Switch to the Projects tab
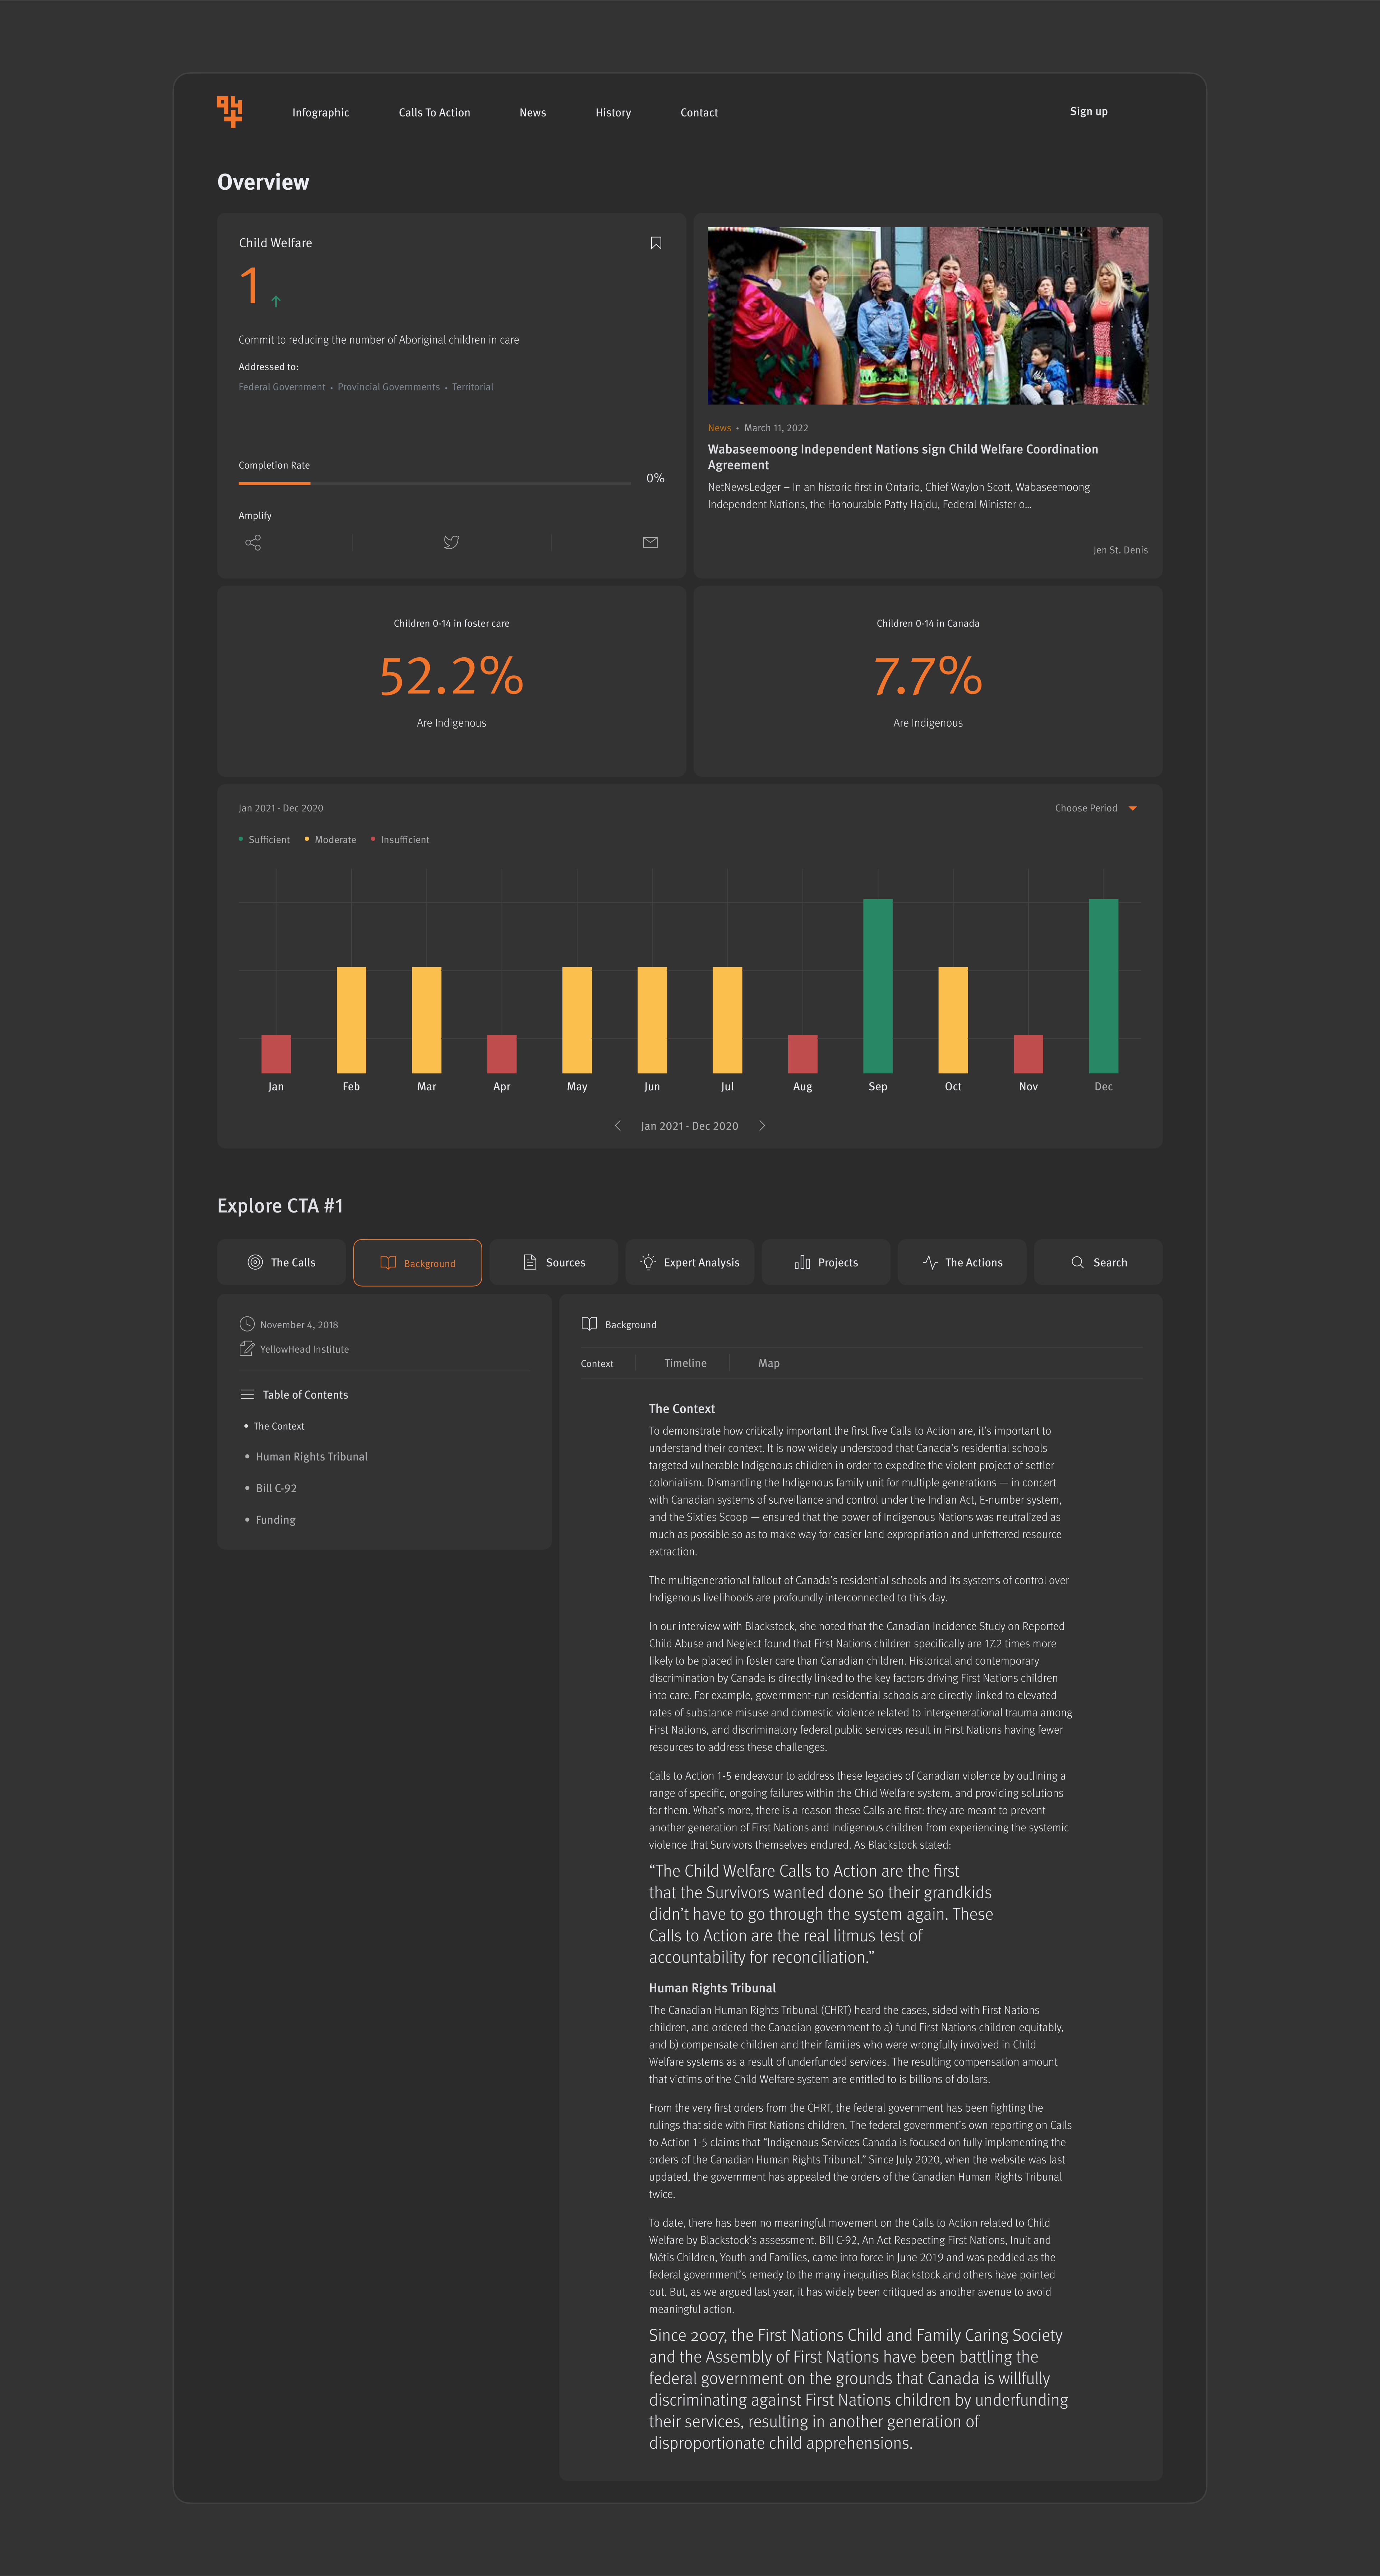This screenshot has height=2576, width=1380. click(x=826, y=1262)
